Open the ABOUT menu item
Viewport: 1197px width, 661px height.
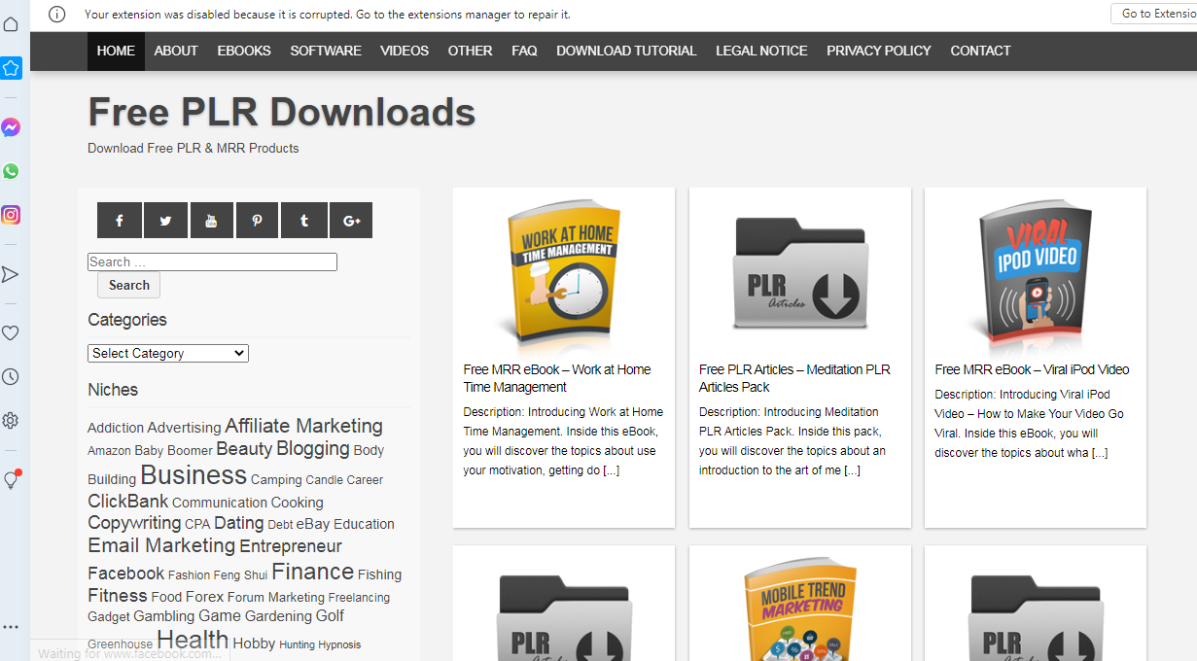(176, 51)
